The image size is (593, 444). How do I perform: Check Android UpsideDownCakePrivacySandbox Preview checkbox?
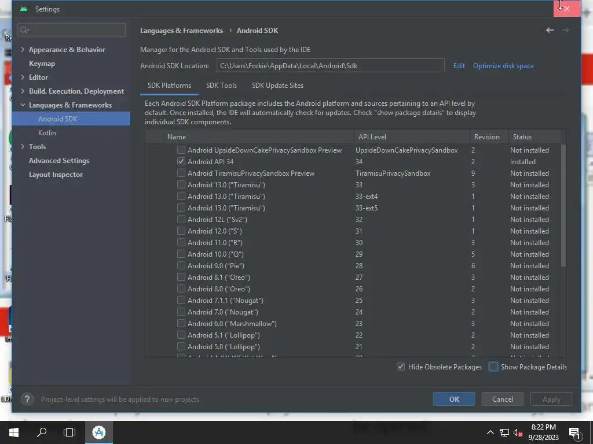click(181, 150)
